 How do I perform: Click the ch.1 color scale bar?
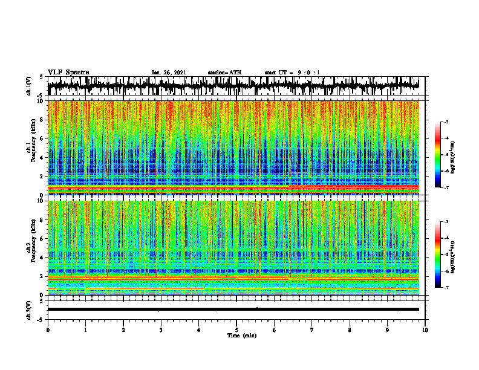coord(437,155)
